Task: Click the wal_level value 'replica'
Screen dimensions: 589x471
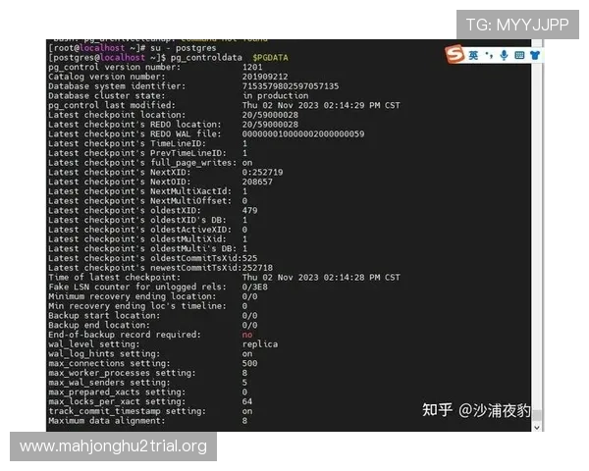Action: (x=260, y=344)
